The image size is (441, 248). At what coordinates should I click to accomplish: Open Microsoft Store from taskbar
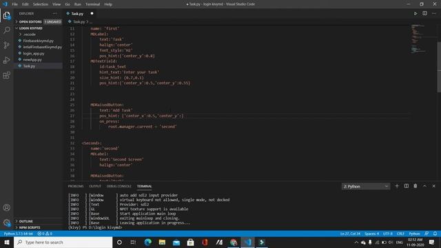pyautogui.click(x=190, y=242)
